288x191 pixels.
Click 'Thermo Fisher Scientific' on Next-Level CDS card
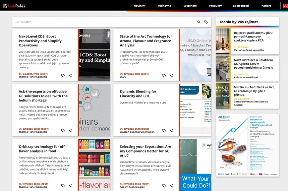point(33,77)
